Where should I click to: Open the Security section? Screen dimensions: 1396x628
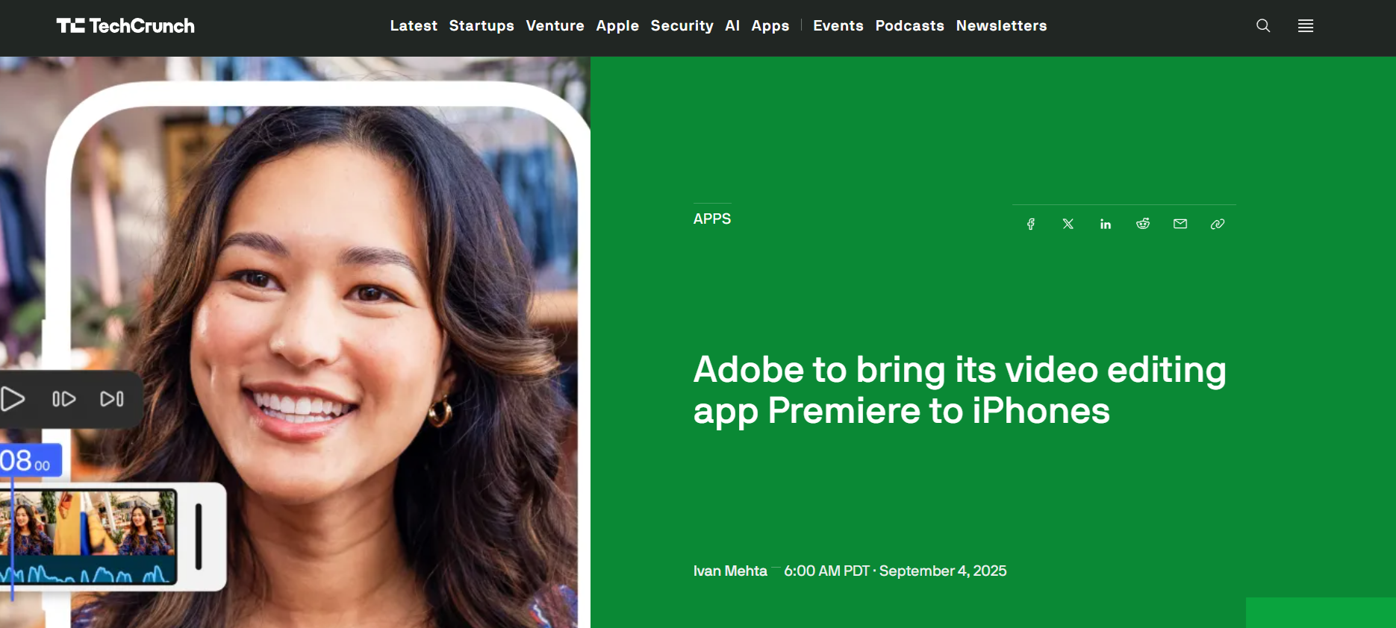[x=682, y=26]
